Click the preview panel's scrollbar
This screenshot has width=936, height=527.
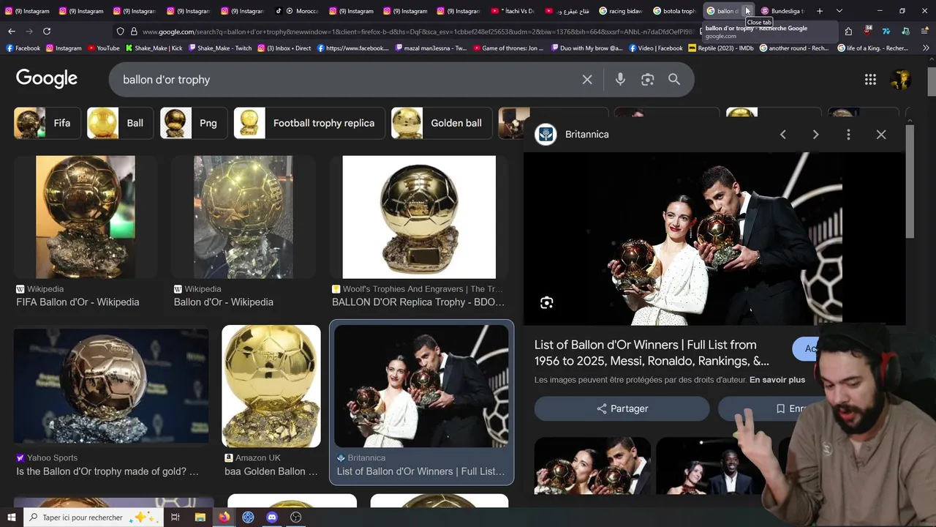(910, 181)
